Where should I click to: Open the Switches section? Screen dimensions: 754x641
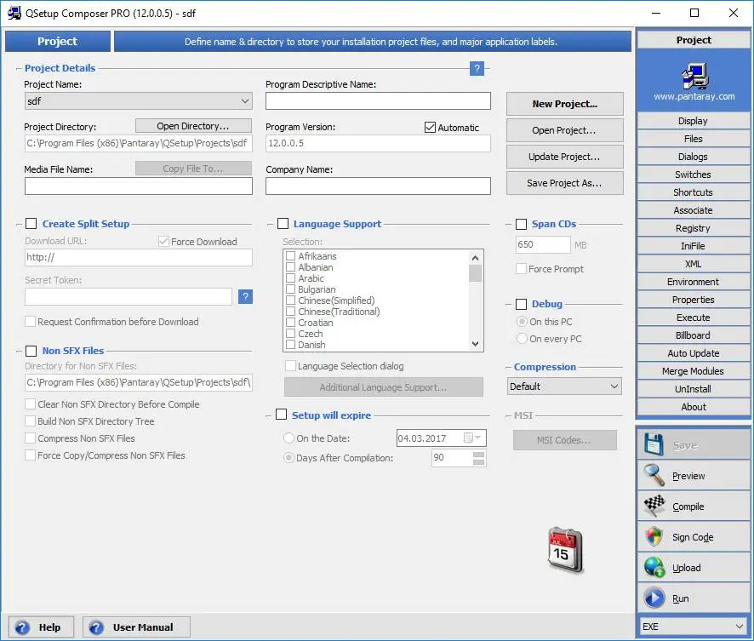click(x=693, y=175)
